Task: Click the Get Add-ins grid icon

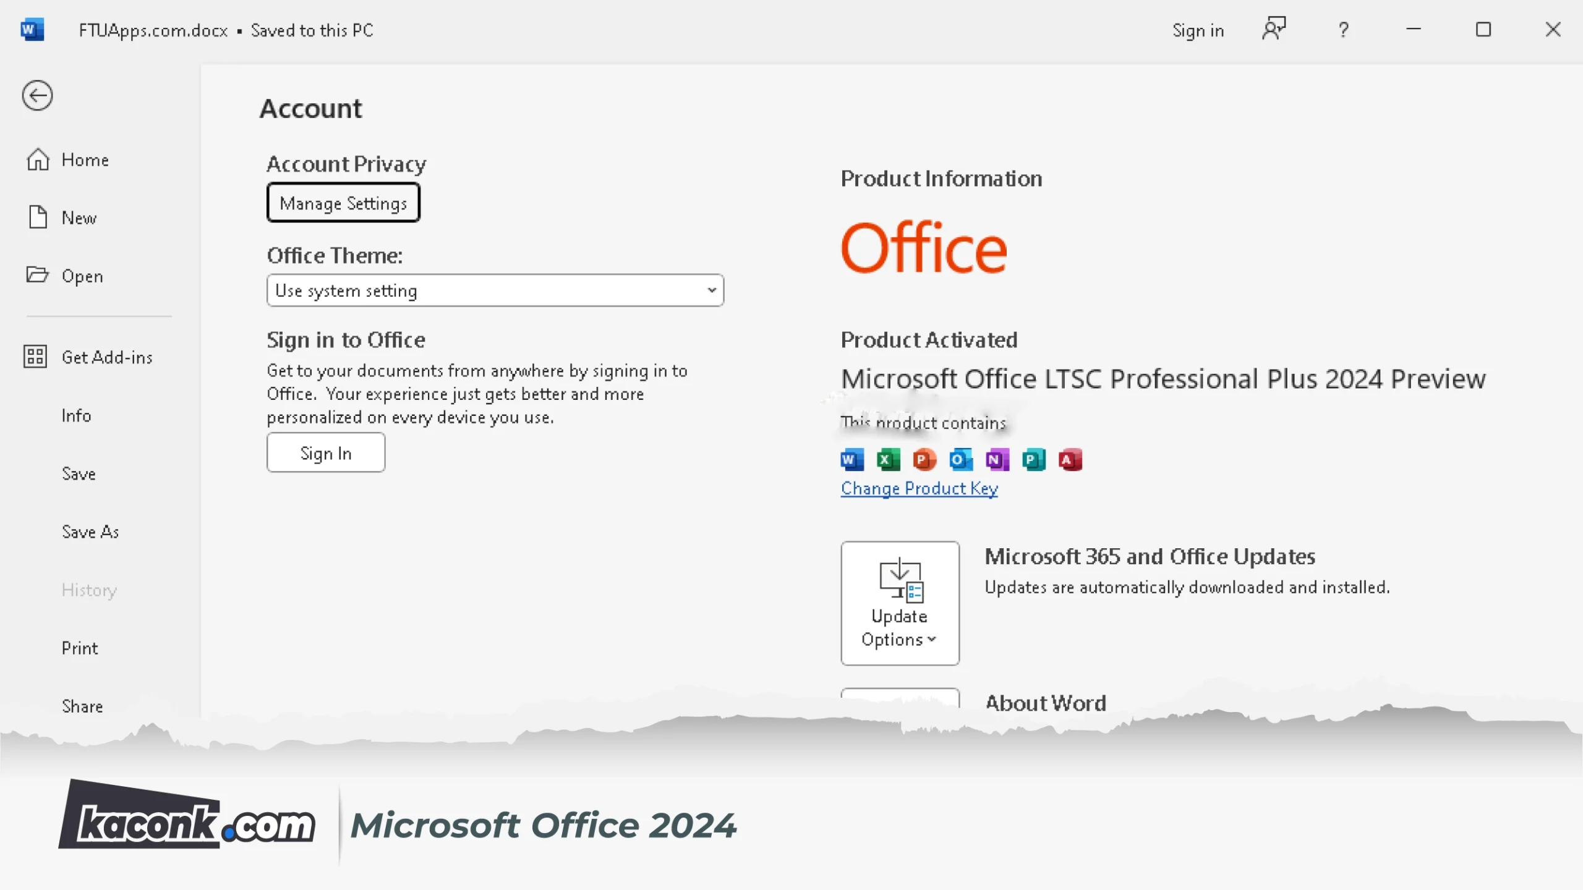Action: (x=35, y=357)
